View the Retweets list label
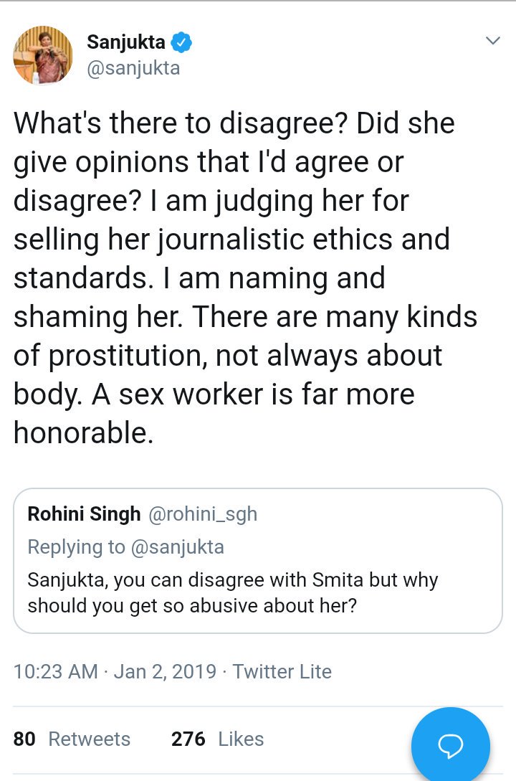This screenshot has width=516, height=781. pyautogui.click(x=90, y=739)
